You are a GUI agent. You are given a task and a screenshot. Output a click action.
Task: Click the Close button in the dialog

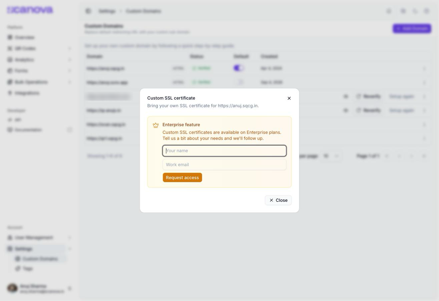pyautogui.click(x=278, y=200)
